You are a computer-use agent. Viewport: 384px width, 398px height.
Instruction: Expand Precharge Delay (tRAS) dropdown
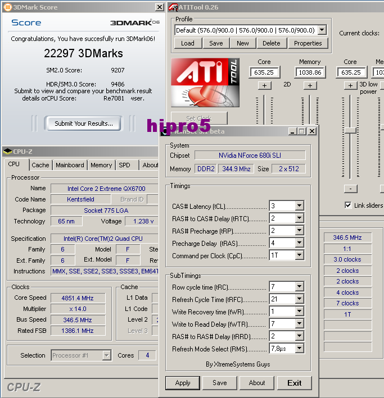(299, 243)
